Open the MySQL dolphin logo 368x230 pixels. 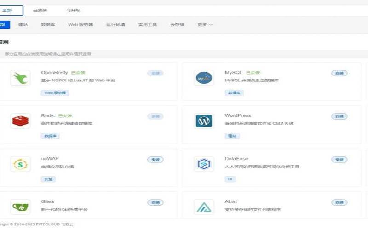pyautogui.click(x=204, y=78)
